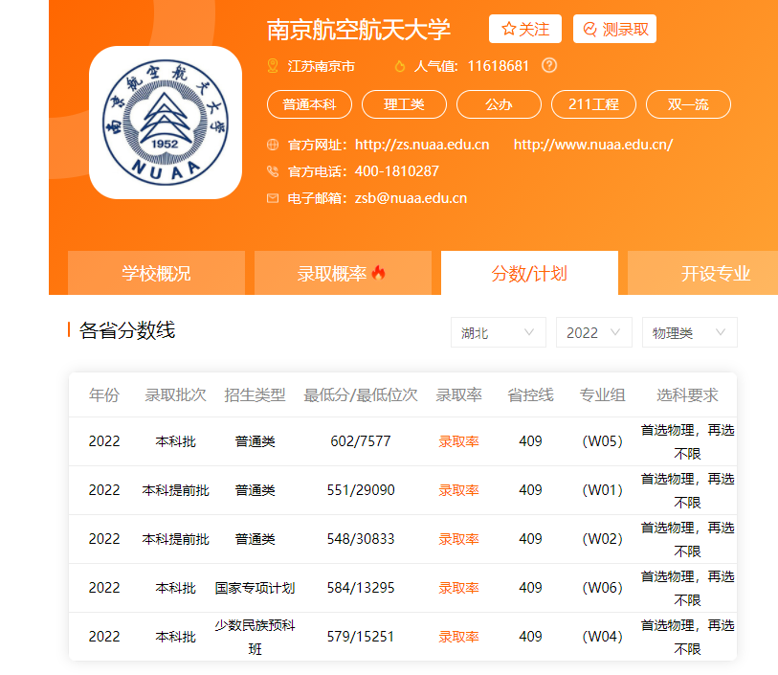Click the (W06) major group cell
Screen dimensions: 778x675
click(x=602, y=588)
